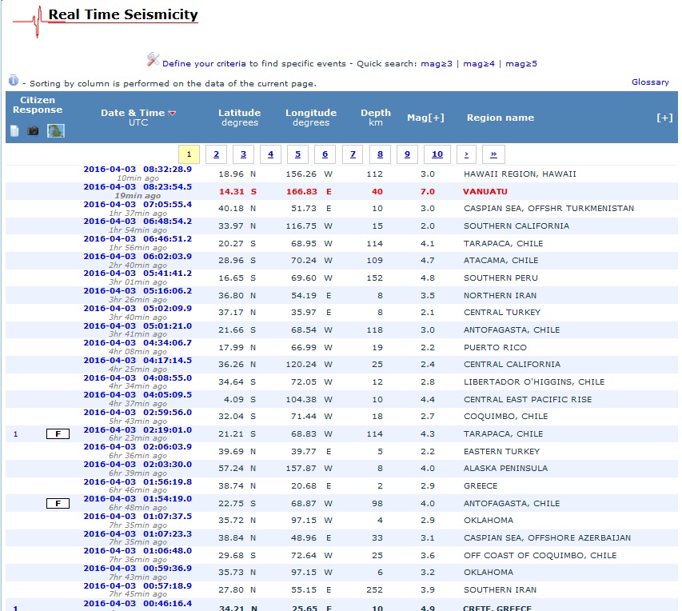Click SOUTHERN IRAN region text

click(x=501, y=589)
